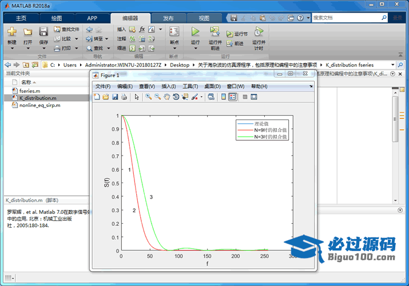Click the Up One Level folder icon
This screenshot has width=409, height=286.
[x=26, y=65]
